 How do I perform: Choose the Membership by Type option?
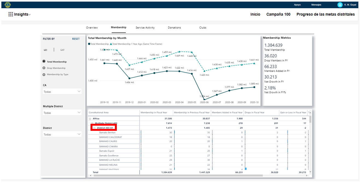click(44, 74)
